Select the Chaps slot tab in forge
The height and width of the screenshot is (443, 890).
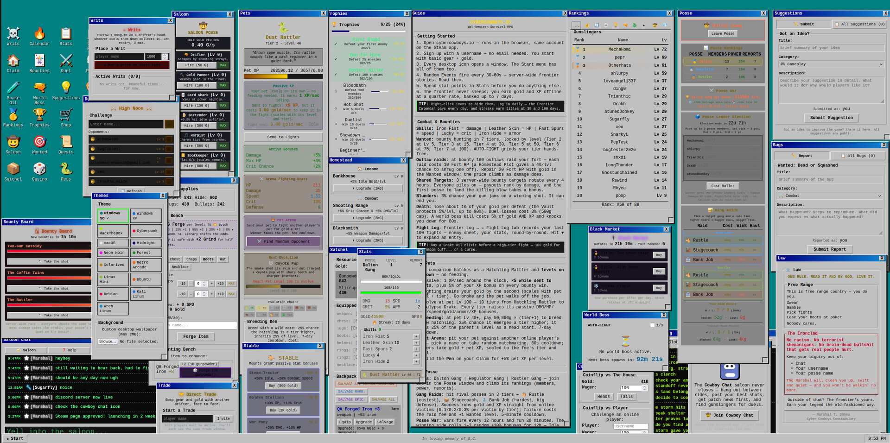click(191, 259)
